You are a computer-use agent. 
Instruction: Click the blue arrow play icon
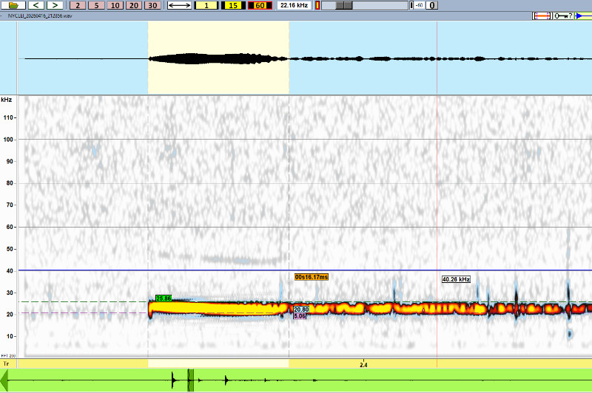point(580,16)
